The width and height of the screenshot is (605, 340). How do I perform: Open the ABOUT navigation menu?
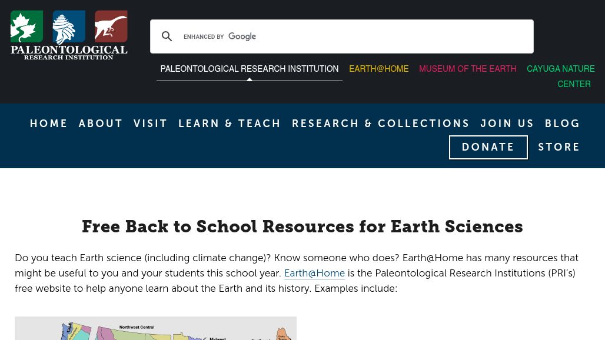[101, 124]
